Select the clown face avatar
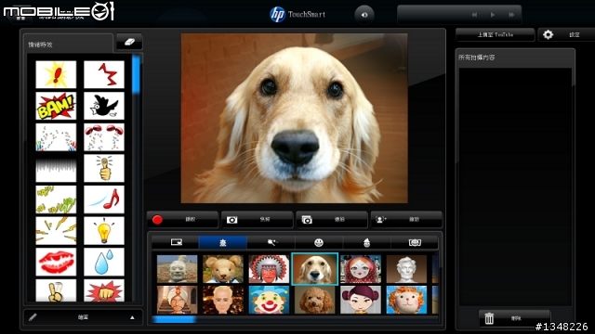 [269, 300]
